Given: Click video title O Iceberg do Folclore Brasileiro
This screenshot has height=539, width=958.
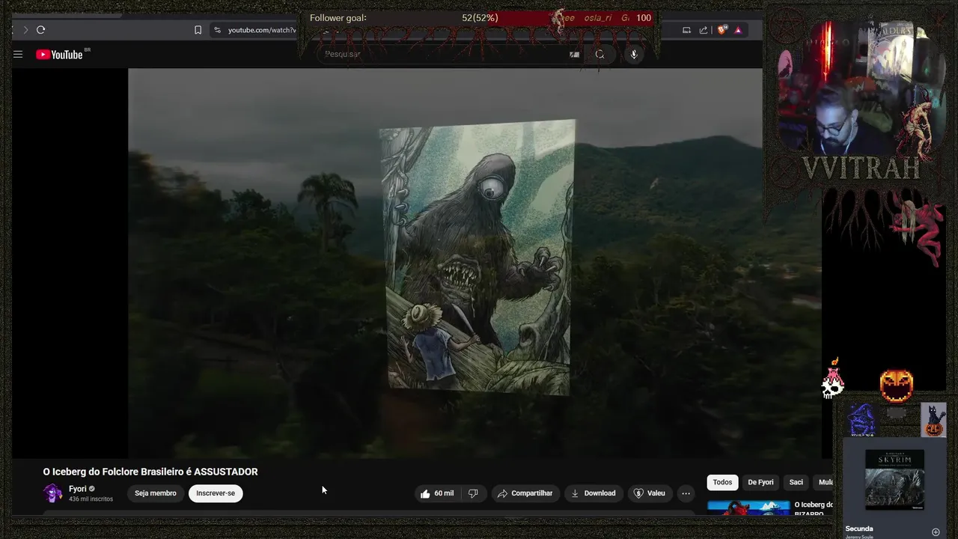Looking at the screenshot, I should click(150, 472).
